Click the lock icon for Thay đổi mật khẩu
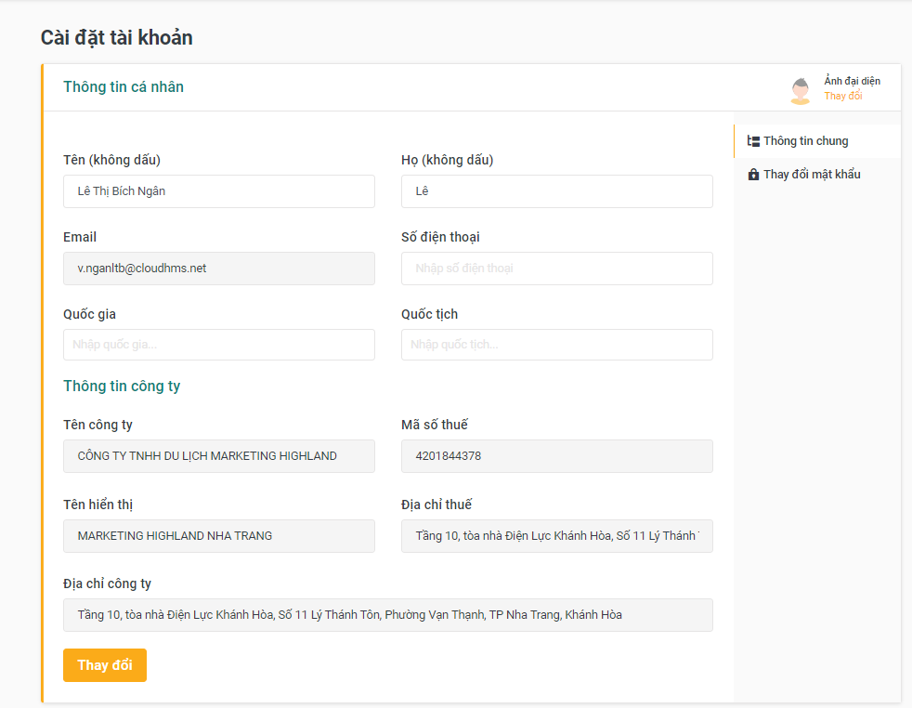The image size is (912, 708). coord(754,175)
